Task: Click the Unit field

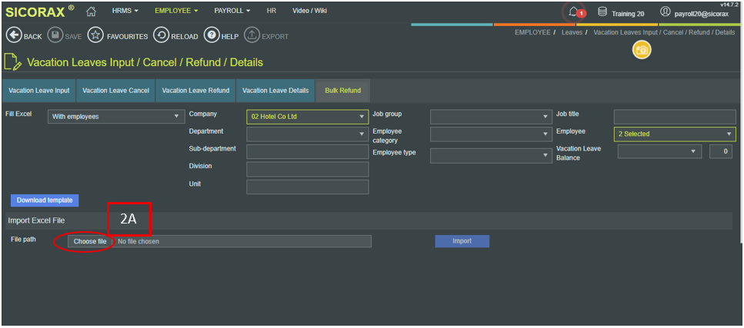Action: pyautogui.click(x=308, y=187)
